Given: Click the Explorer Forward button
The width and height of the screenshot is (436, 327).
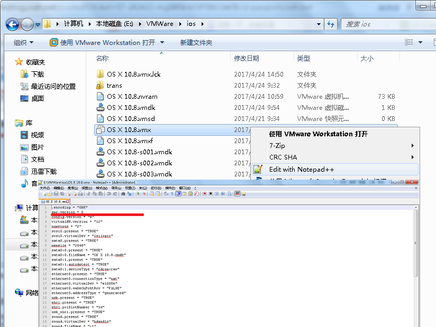Looking at the screenshot, I should point(28,24).
